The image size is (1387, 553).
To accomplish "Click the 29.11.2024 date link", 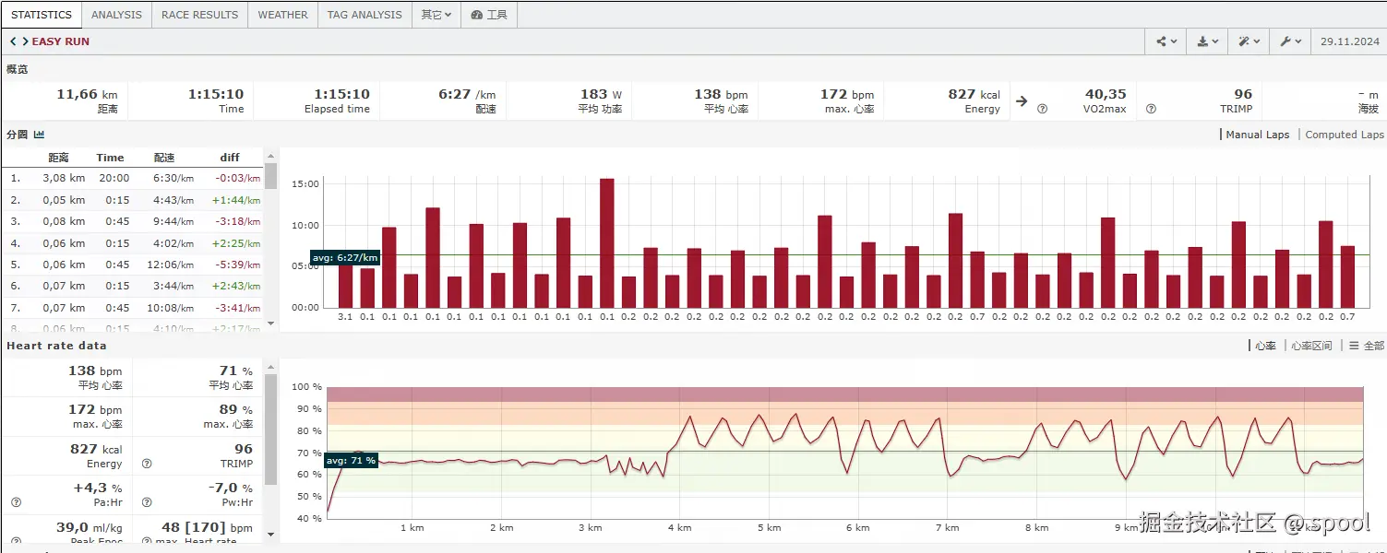I will (x=1349, y=41).
